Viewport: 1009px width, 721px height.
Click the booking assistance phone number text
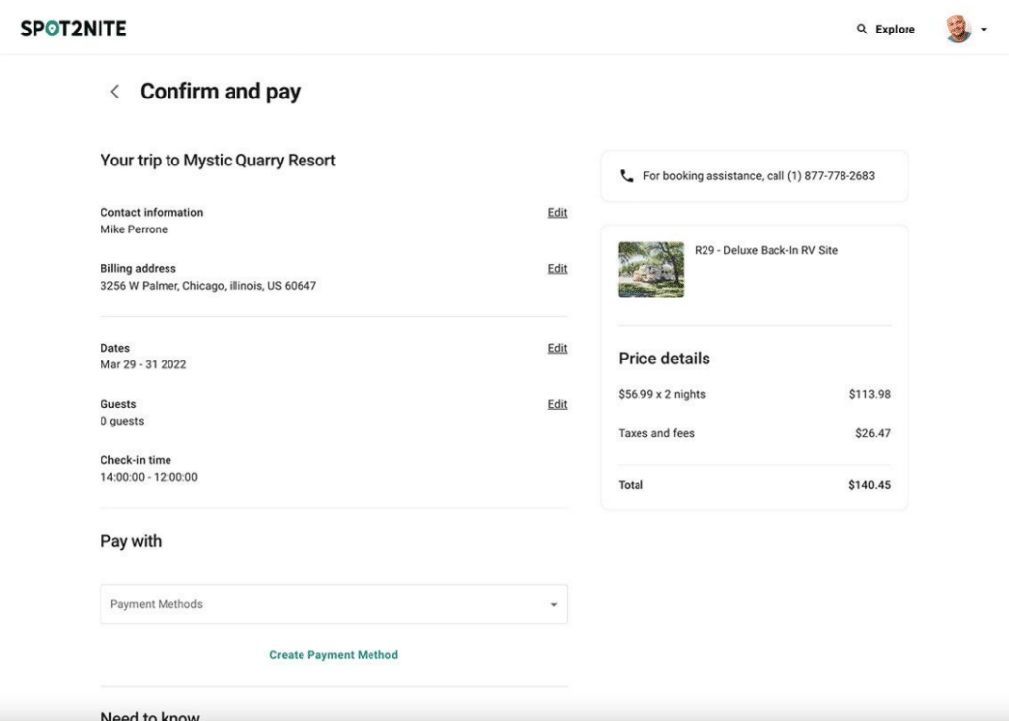click(759, 176)
